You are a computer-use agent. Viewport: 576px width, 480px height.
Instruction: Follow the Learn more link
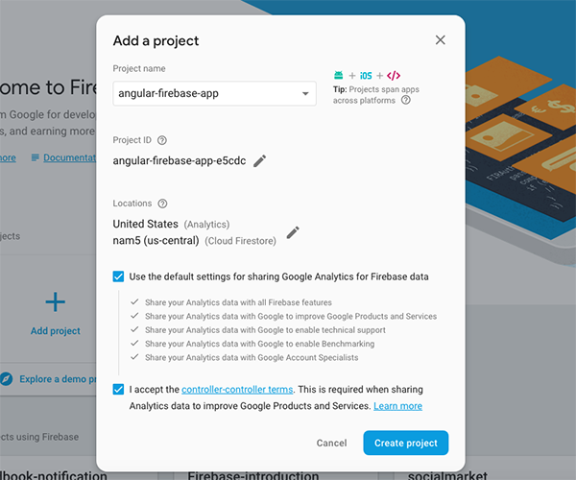[398, 406]
